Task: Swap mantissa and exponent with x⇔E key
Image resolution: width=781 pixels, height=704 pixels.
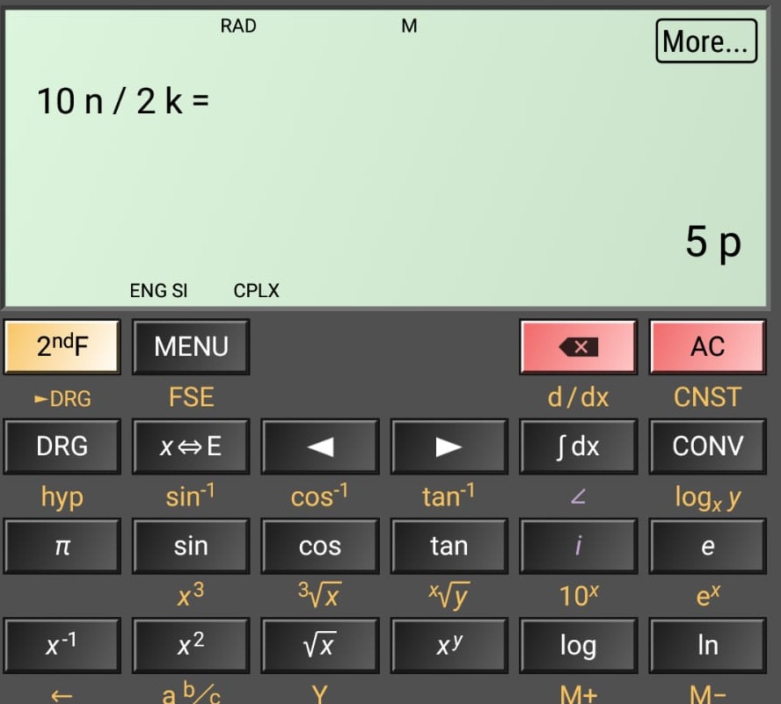Action: [191, 446]
